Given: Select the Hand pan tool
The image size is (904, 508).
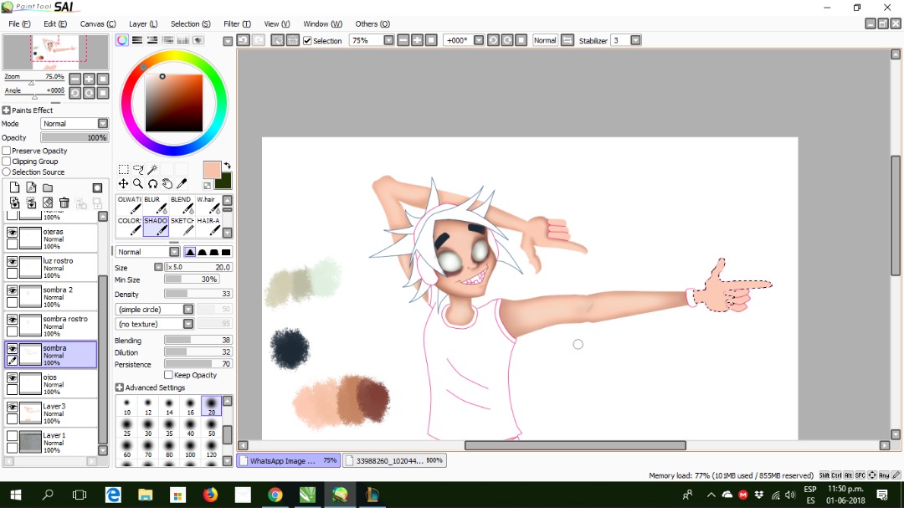Looking at the screenshot, I should coord(167,184).
